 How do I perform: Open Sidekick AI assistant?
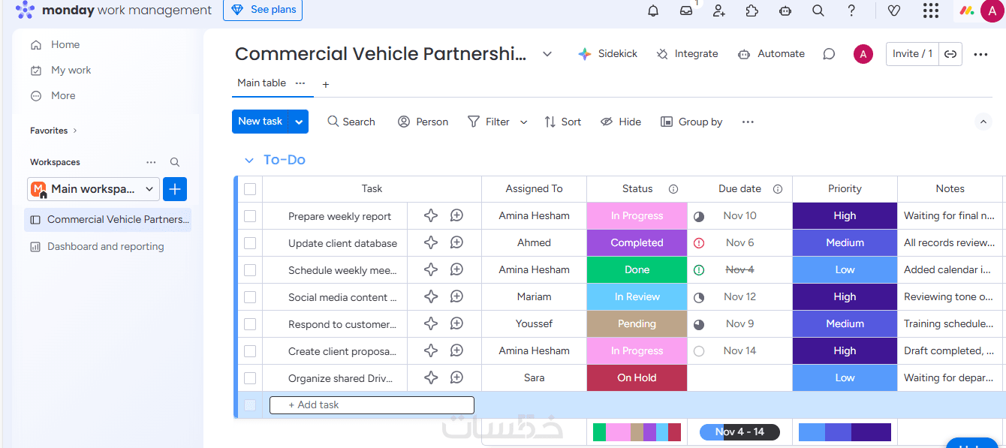[607, 54]
